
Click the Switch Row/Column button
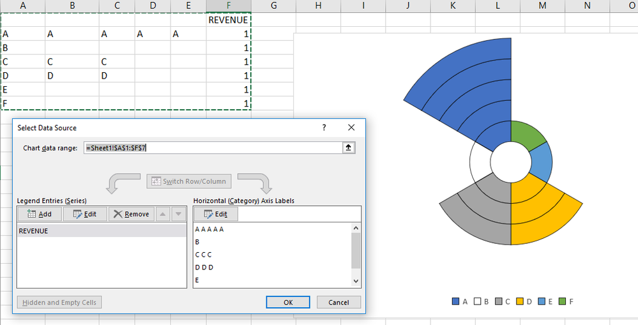189,181
